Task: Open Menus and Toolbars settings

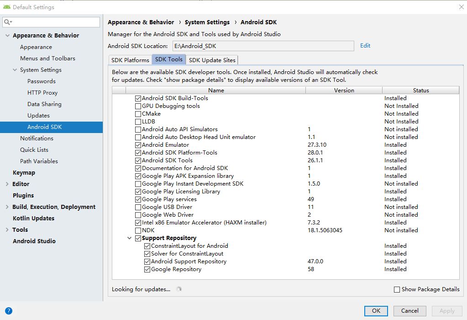Action: [47, 59]
